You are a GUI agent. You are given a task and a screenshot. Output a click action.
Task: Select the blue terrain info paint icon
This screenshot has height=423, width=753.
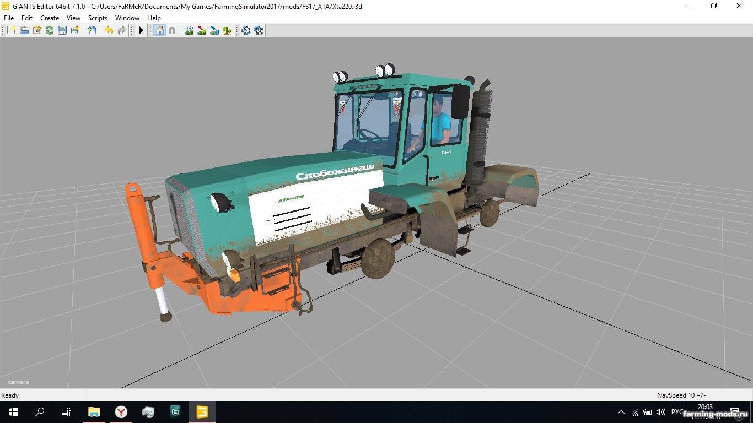click(x=214, y=30)
